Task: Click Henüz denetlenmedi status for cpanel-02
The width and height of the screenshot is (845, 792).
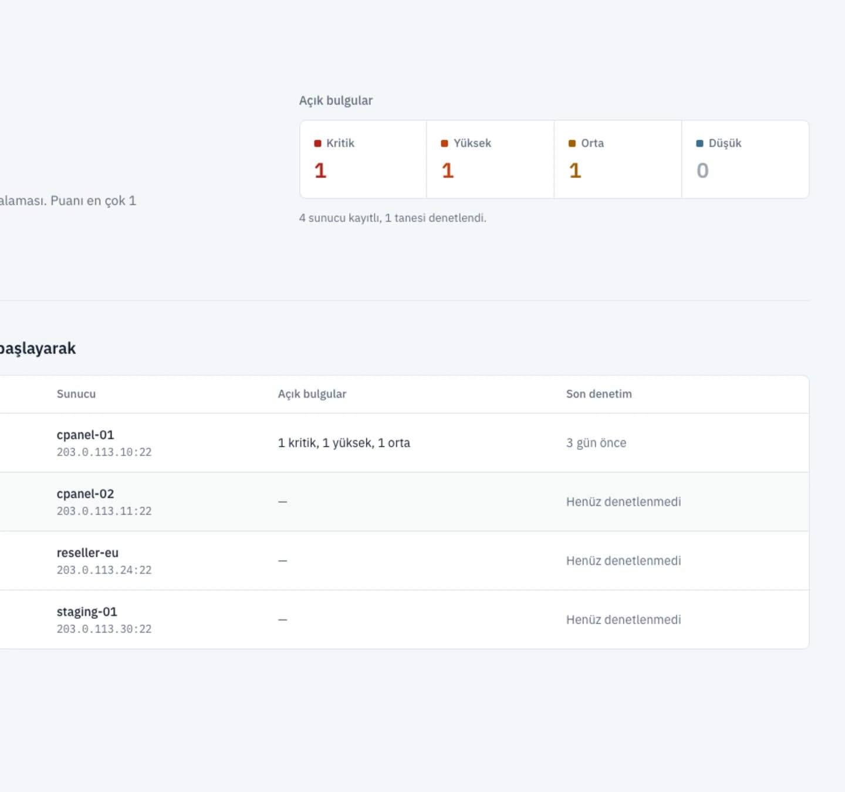Action: (x=624, y=502)
